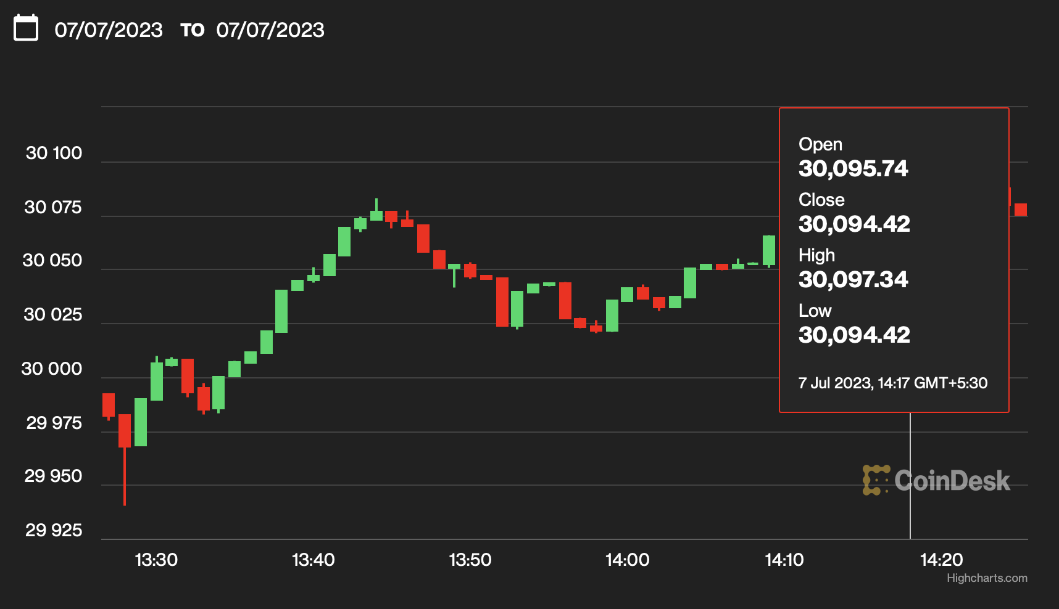
Task: Click the High value 30,097.34 in tooltip
Action: [x=853, y=279]
